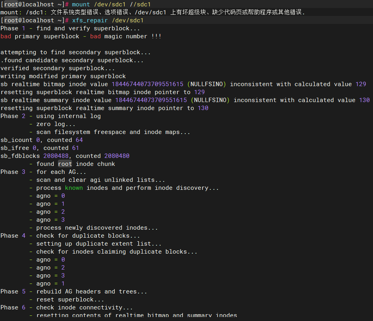The height and width of the screenshot is (321, 373).
Task: Click 'scan and clear agi unlinked lists...' line
Action: [x=97, y=180]
